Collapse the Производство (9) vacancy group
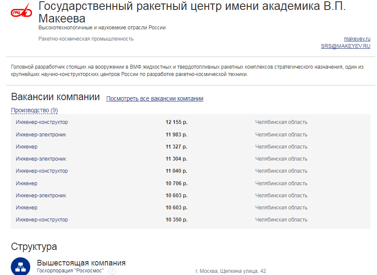Viewport: 377px width, 275px height. (x=35, y=111)
